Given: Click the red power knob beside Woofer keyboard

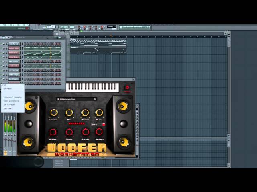Looking at the screenshot, I should point(127,88).
